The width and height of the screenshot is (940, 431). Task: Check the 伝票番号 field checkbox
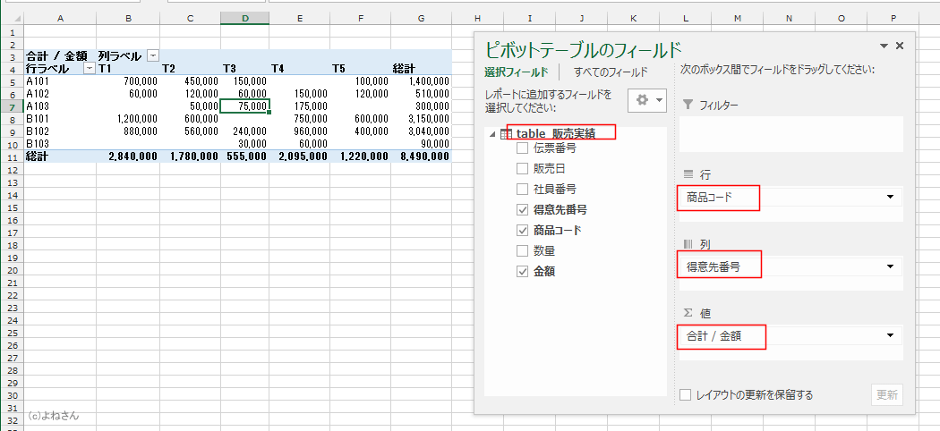[522, 148]
